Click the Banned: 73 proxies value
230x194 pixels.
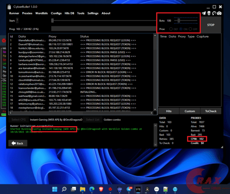click(x=198, y=130)
